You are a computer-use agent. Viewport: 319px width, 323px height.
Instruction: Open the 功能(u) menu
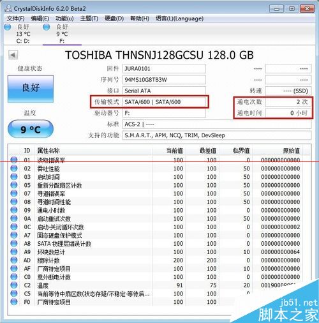[64, 19]
